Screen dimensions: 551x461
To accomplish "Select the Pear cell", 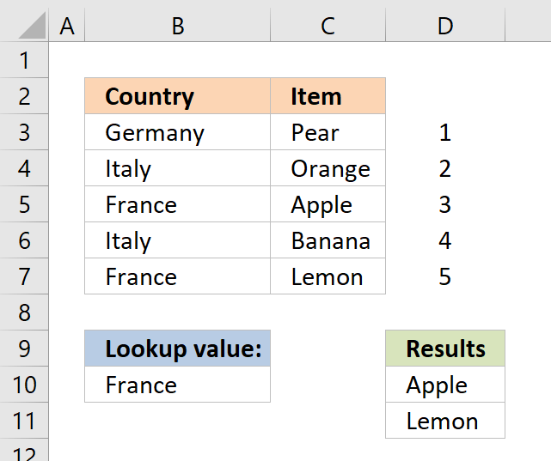I will (x=328, y=132).
